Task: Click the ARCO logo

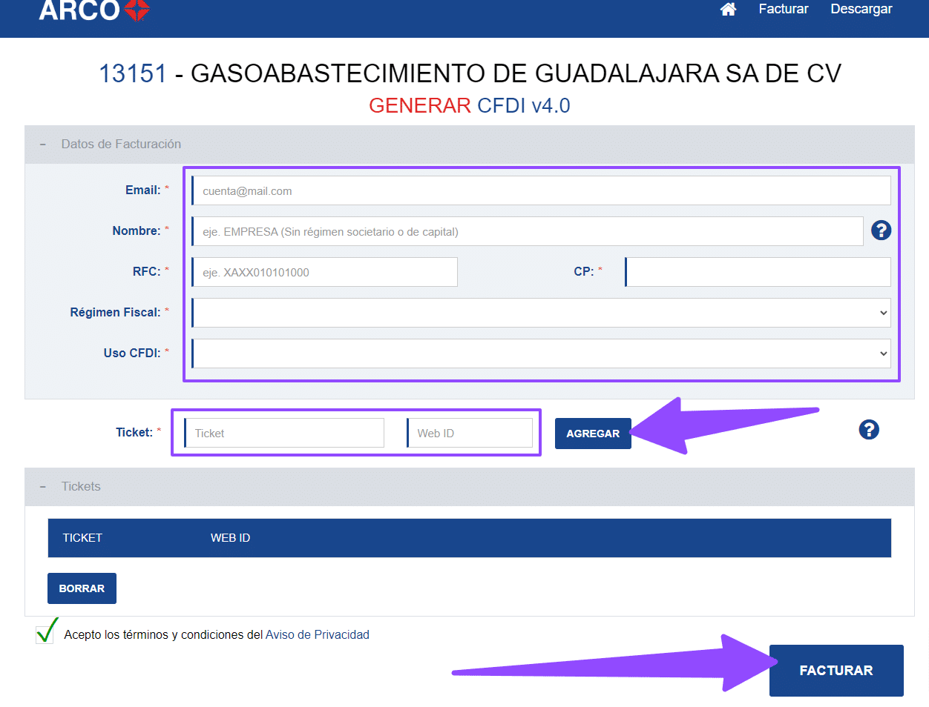Action: tap(94, 10)
